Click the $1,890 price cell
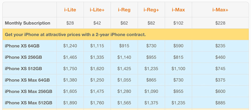The width and height of the screenshot is (251, 110). click(70, 103)
